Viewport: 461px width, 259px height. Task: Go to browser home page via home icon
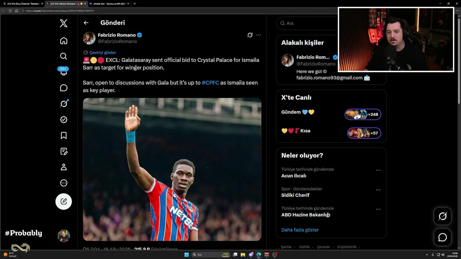pos(16,11)
